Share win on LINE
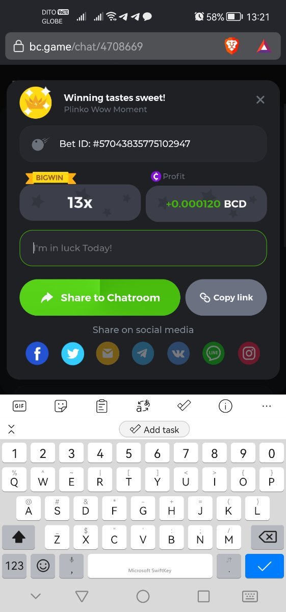Viewport: 286px width, 612px height. click(214, 353)
